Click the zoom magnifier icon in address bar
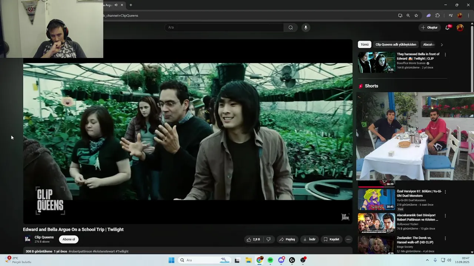The width and height of the screenshot is (474, 266). 408,16
